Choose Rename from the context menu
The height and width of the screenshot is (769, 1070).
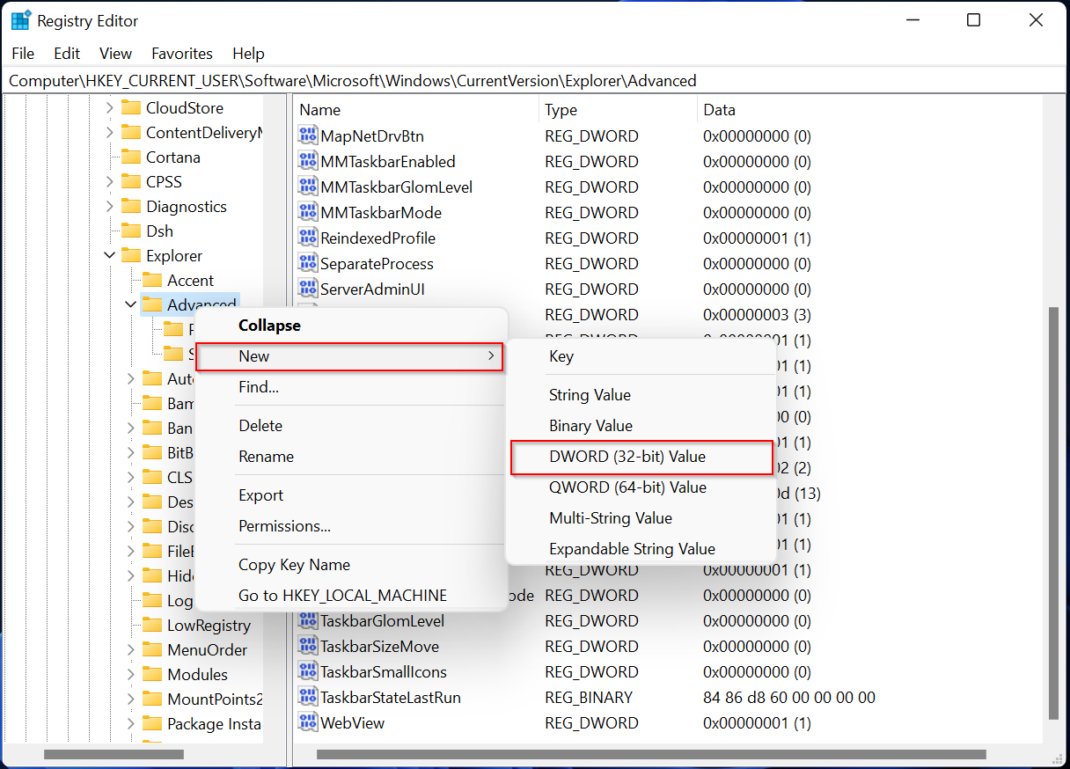(x=351, y=457)
